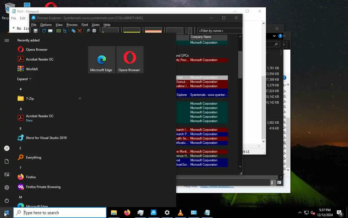Screen dimensions: 348x218
Task: Launch Everything search app
Action: (x=33, y=158)
